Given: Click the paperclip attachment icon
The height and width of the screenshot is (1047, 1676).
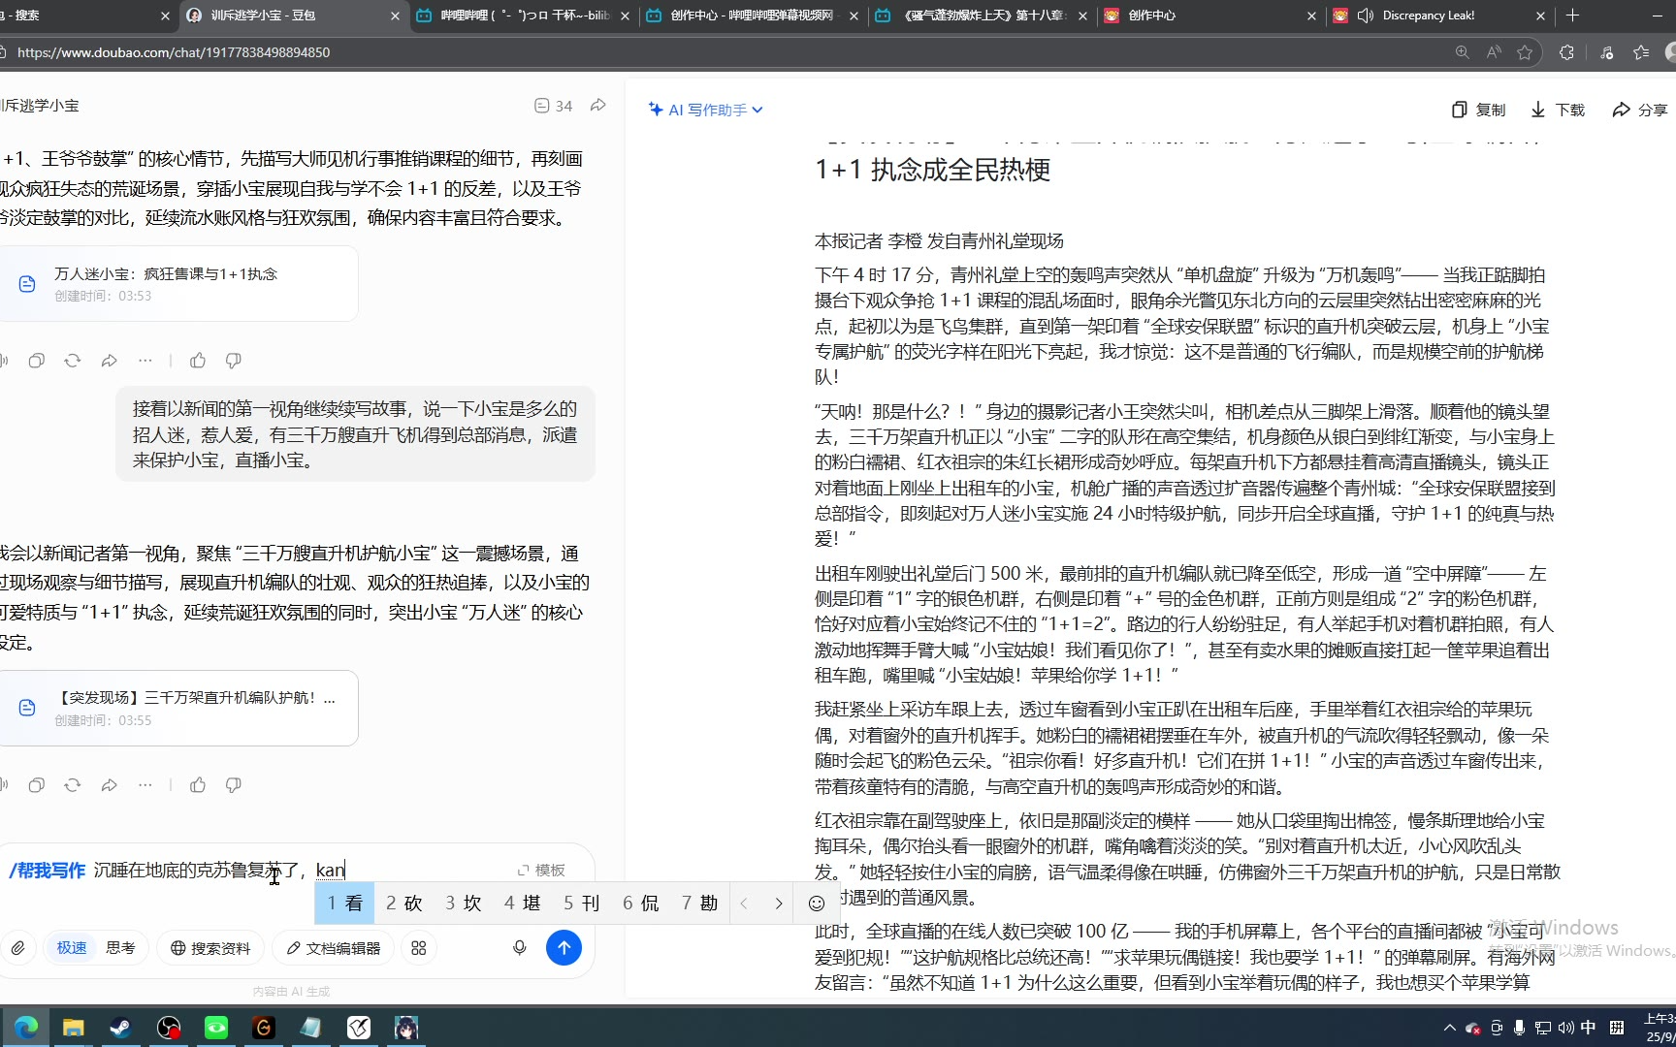Looking at the screenshot, I should click(17, 948).
